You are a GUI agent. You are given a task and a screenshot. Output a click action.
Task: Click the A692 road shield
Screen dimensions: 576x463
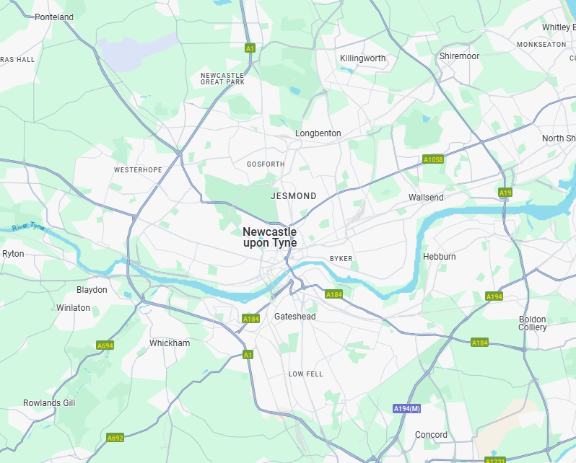click(115, 438)
